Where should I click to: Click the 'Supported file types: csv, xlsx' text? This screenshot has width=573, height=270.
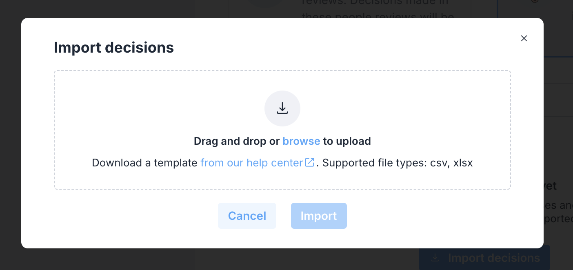pos(398,163)
